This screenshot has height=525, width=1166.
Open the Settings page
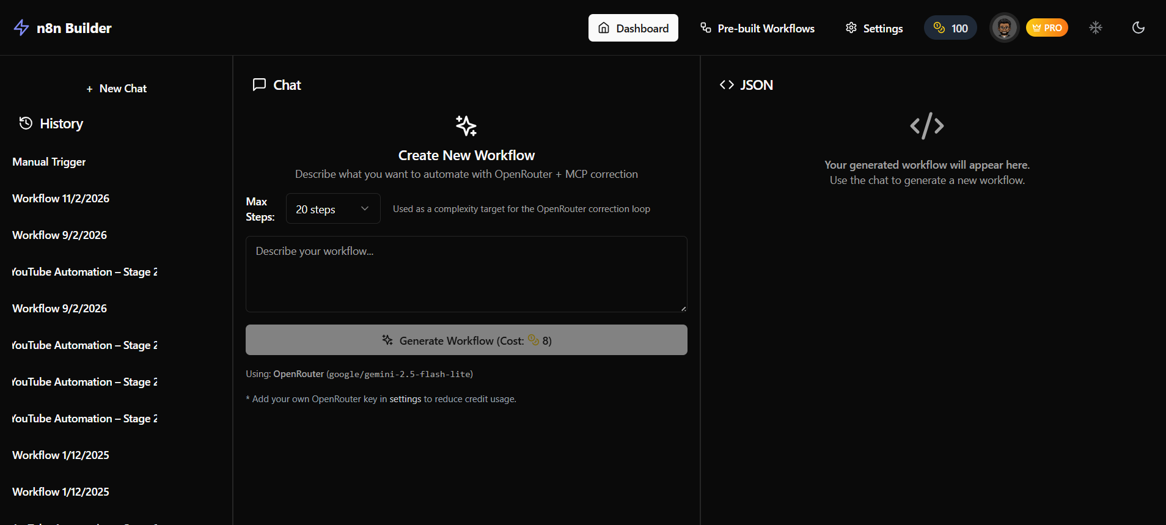click(x=874, y=28)
